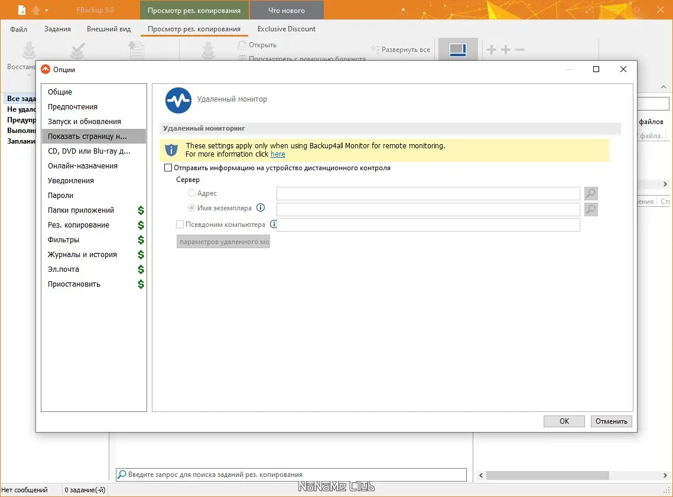Click the backup jobs search field
This screenshot has width=673, height=497.
coord(291,475)
